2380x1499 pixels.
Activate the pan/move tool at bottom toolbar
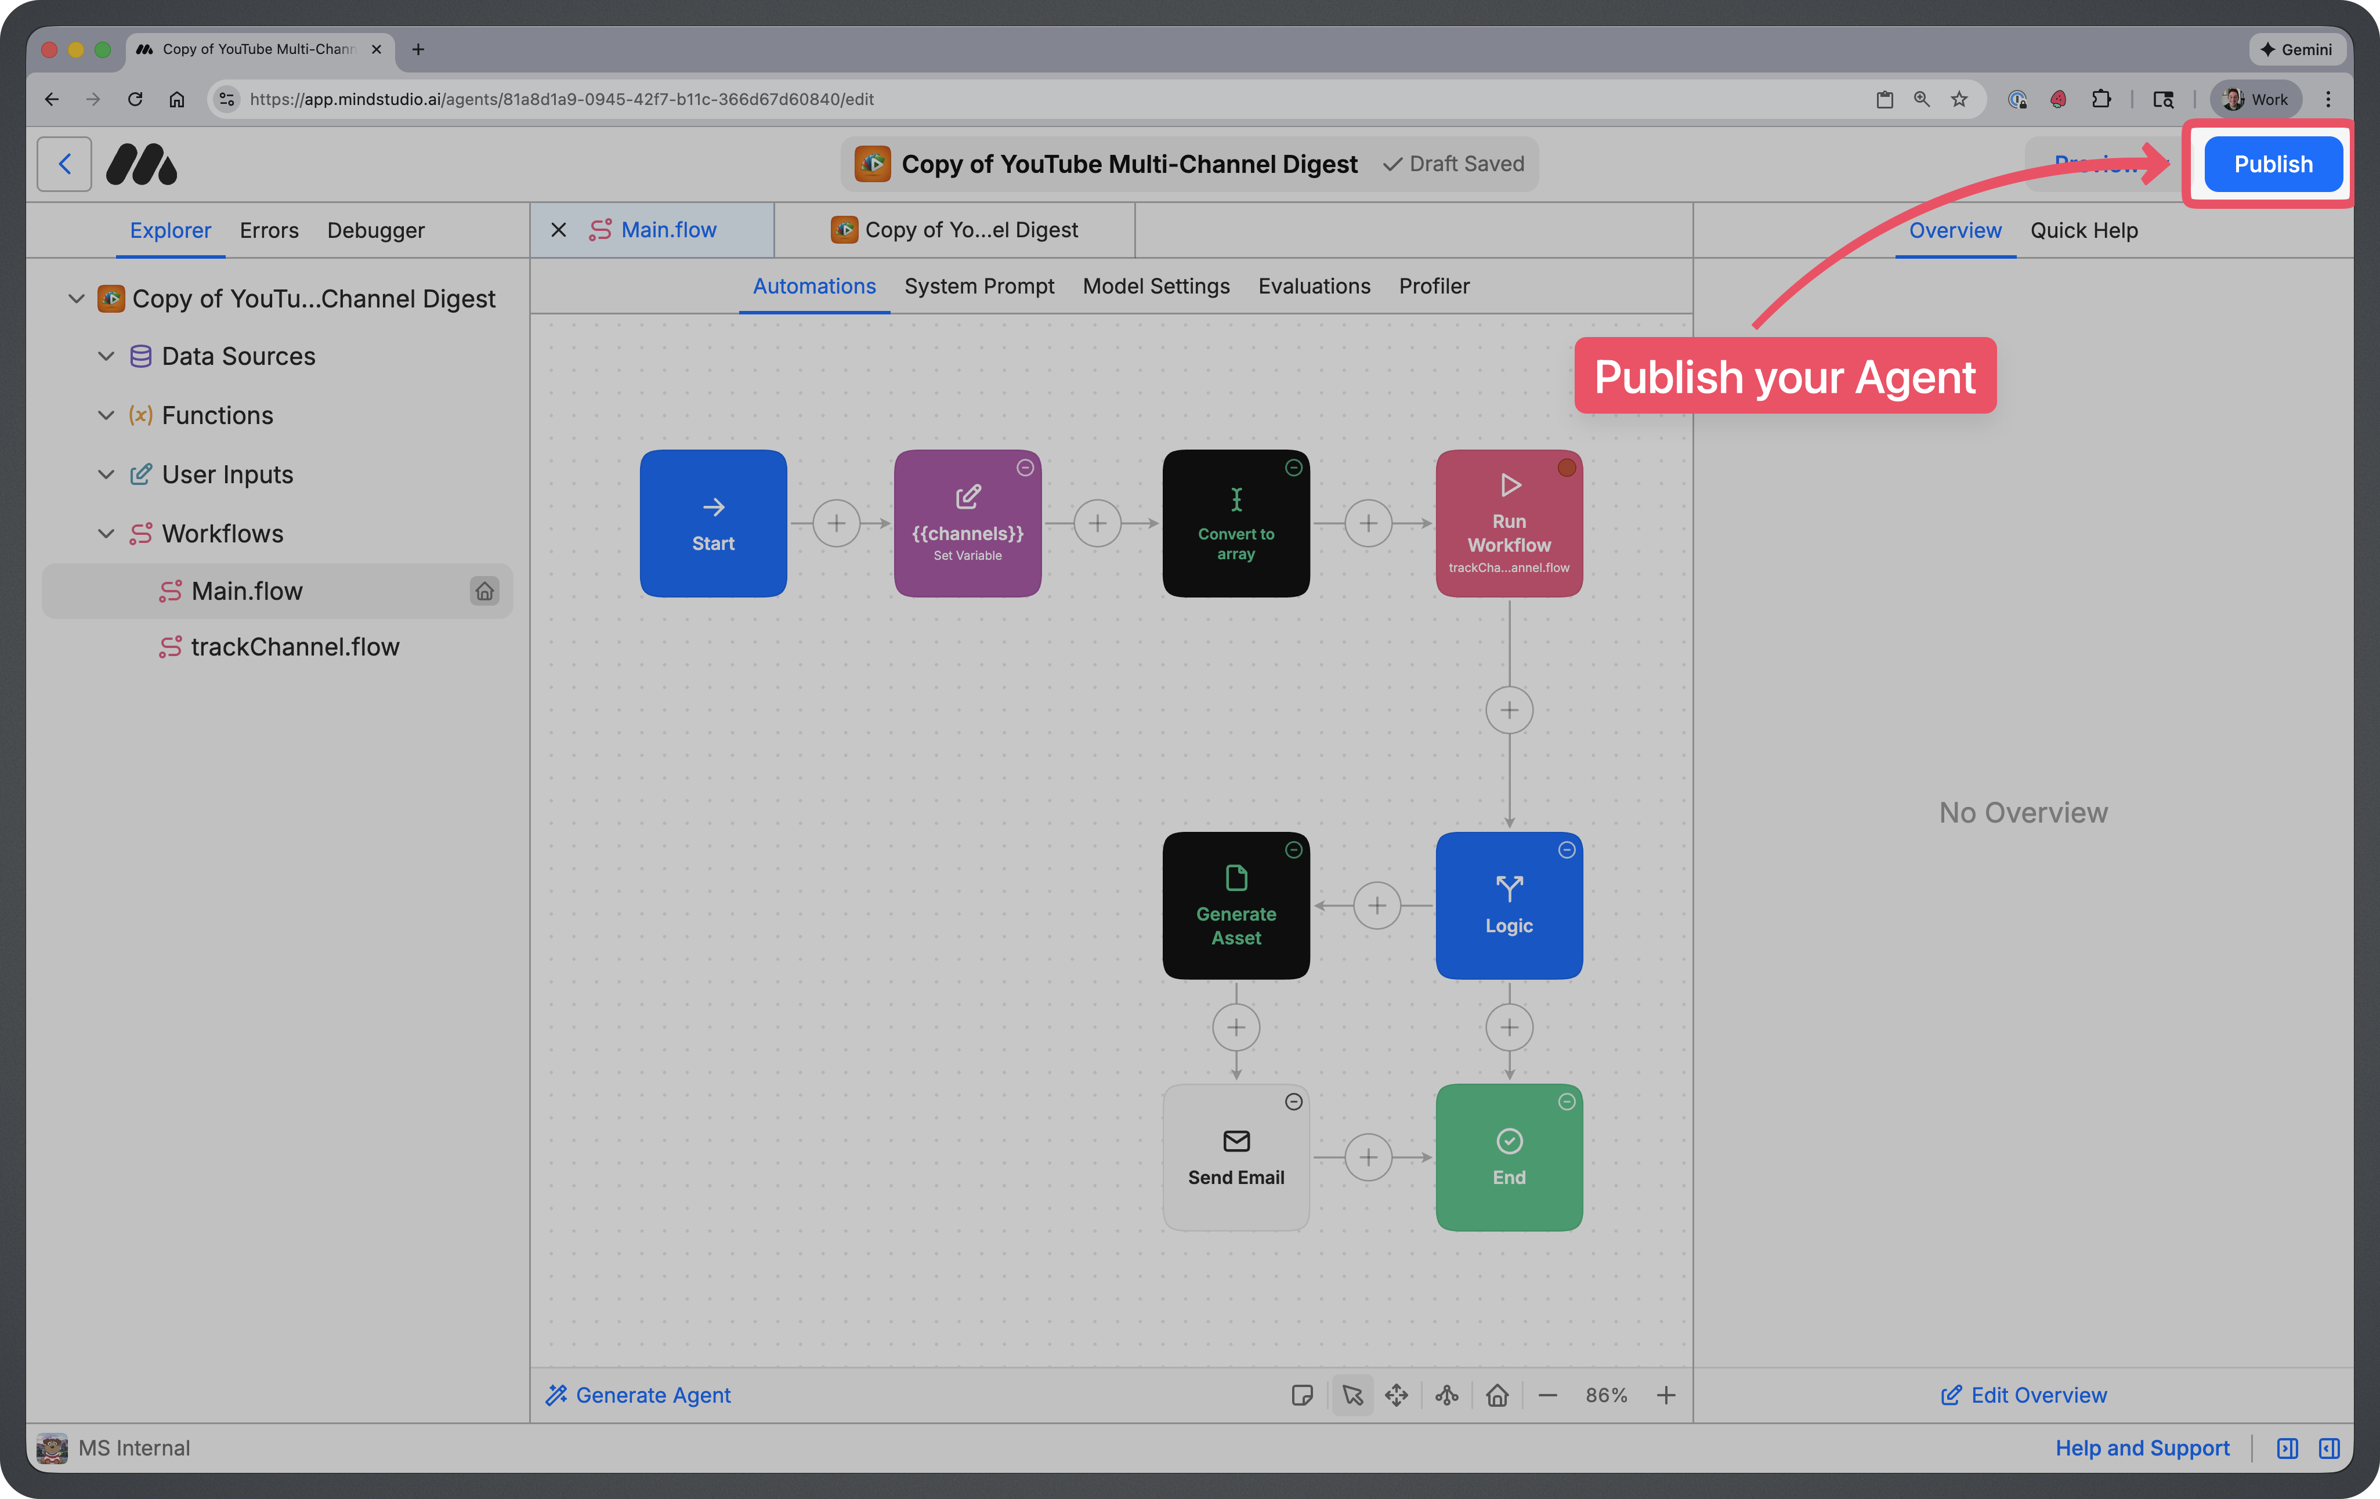pyautogui.click(x=1397, y=1395)
